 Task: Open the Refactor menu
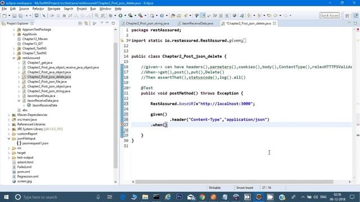click(38, 9)
